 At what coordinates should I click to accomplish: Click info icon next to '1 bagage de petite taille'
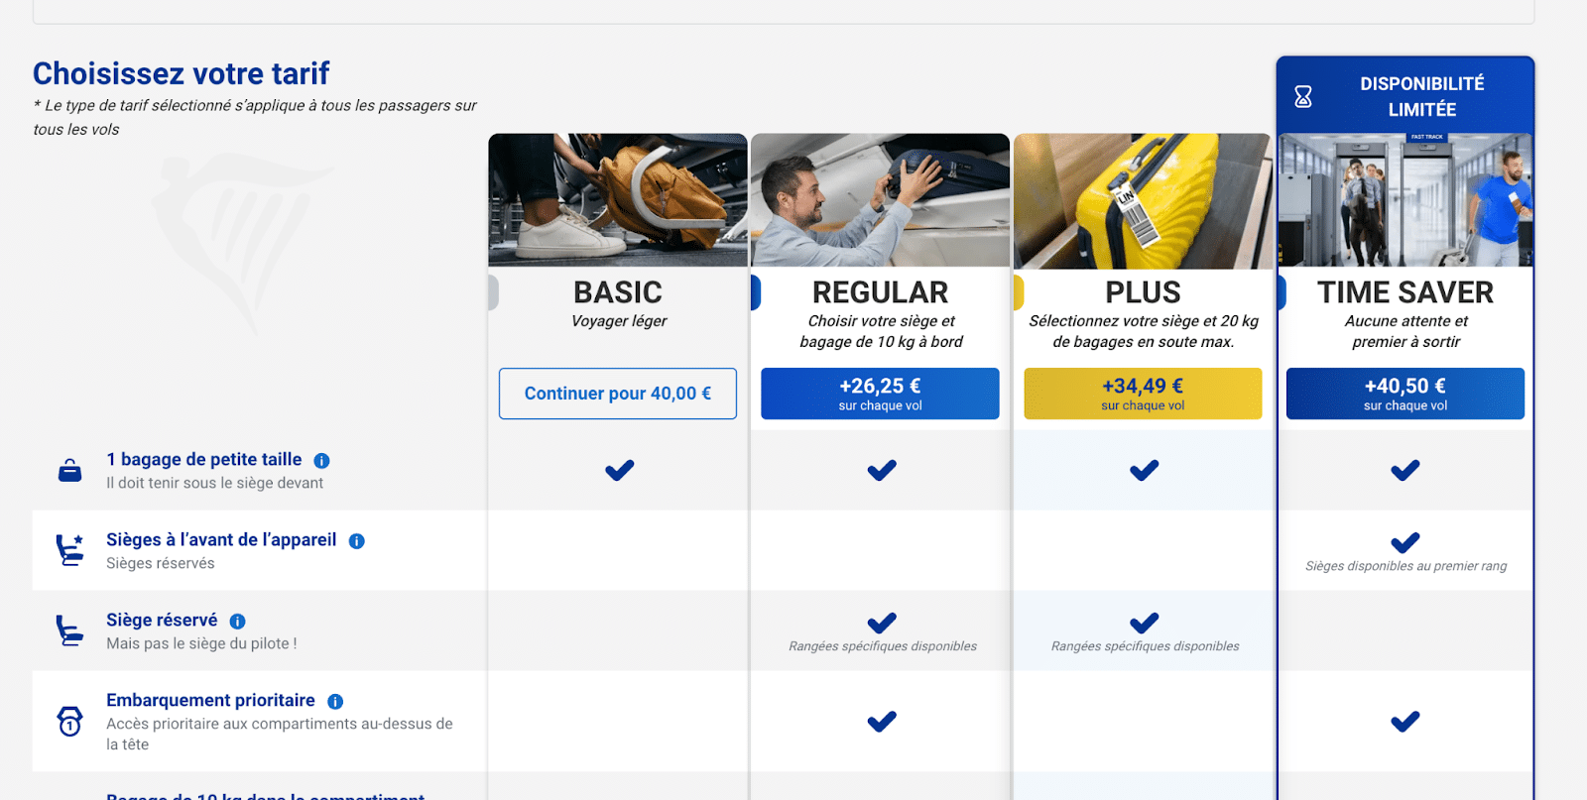pyautogui.click(x=321, y=461)
